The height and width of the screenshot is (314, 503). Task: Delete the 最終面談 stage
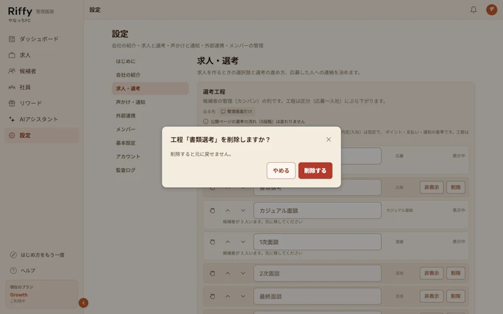(x=455, y=296)
